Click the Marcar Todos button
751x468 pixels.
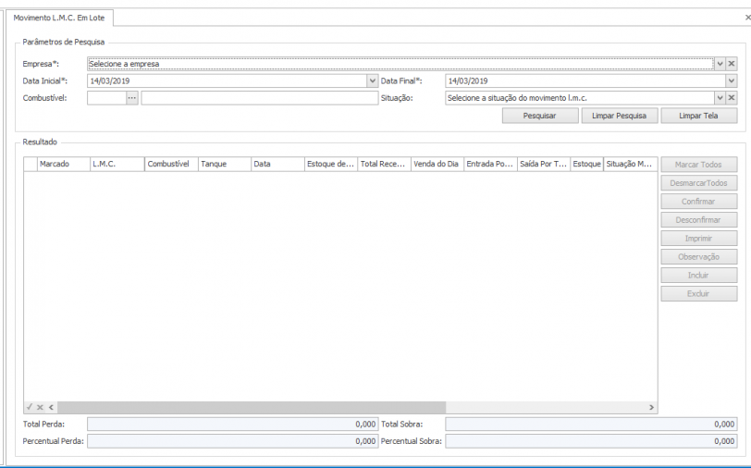tap(699, 165)
